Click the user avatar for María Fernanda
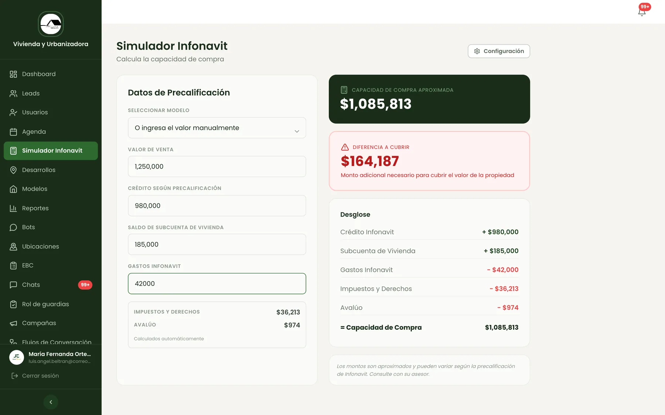 (17, 357)
